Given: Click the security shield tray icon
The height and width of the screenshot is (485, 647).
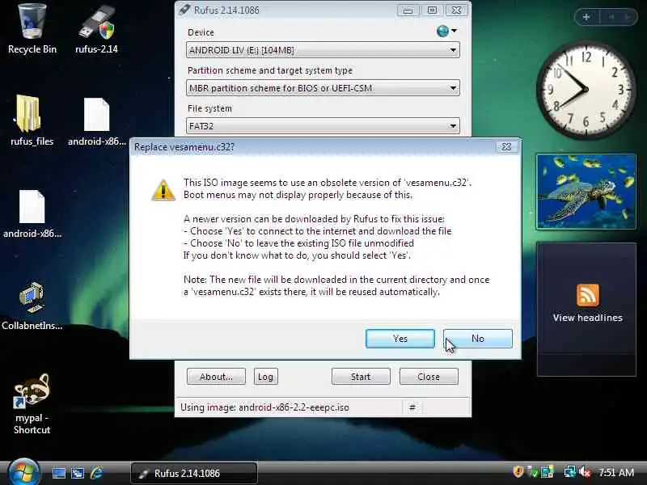Looking at the screenshot, I should (x=518, y=471).
